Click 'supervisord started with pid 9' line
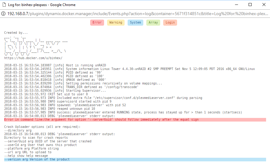The image size is (270, 168). point(58,101)
